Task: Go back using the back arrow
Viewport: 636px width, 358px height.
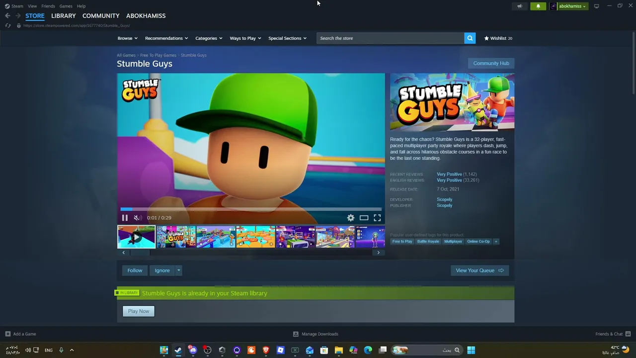Action: coord(7,16)
